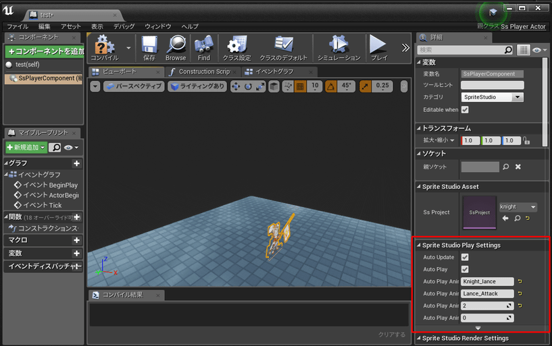Switch to the Construction Script tab

[x=203, y=71]
